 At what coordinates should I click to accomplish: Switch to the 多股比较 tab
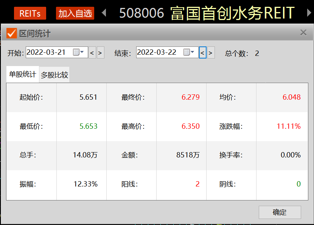54,75
